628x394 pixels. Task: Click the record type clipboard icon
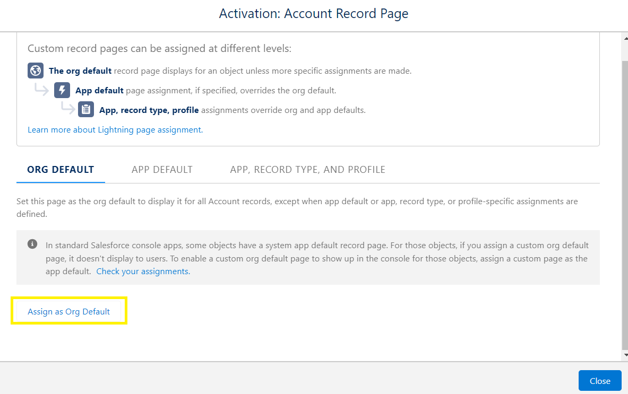(x=85, y=109)
